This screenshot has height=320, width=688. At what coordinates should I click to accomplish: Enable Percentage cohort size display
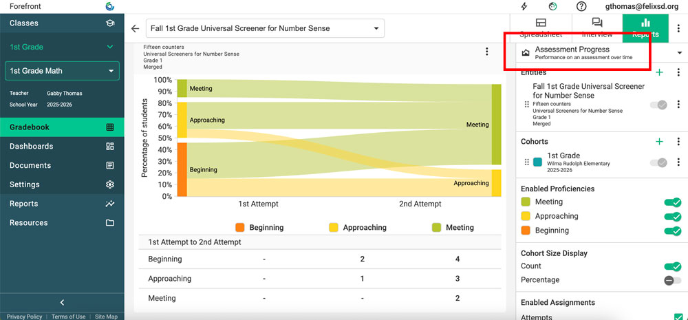(672, 281)
